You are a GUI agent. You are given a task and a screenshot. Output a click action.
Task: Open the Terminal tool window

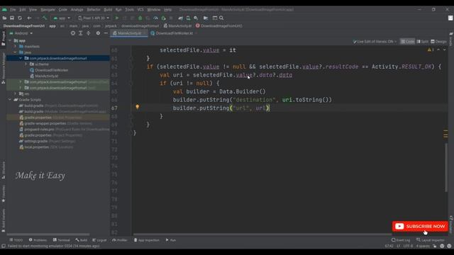click(x=62, y=240)
